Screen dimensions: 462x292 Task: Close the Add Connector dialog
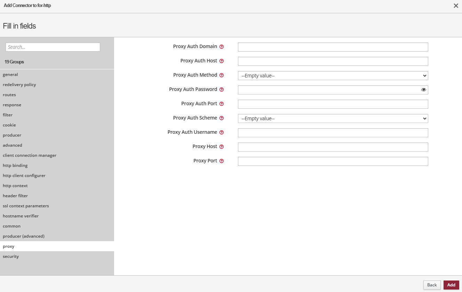click(456, 6)
